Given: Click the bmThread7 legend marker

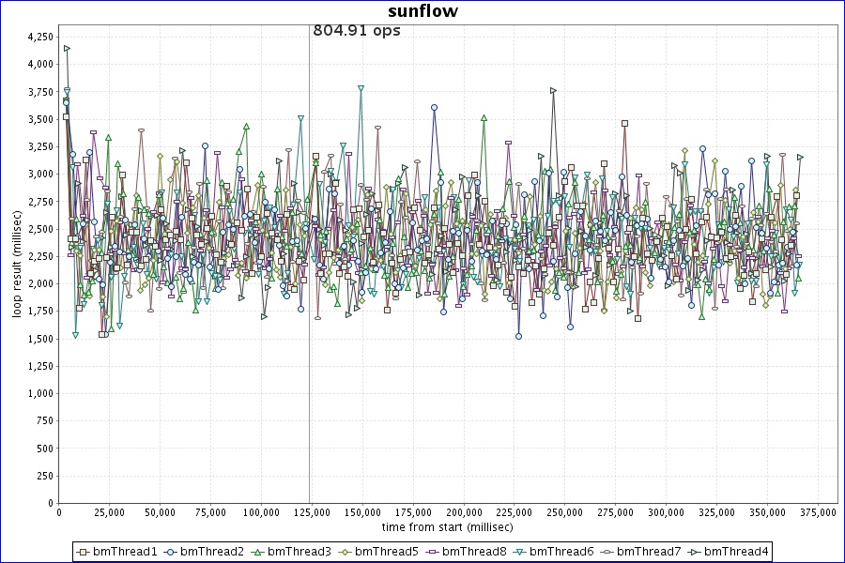Looking at the screenshot, I should (607, 551).
